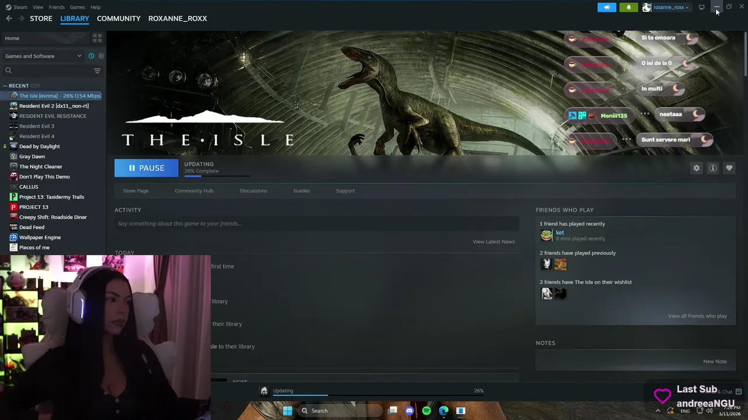The width and height of the screenshot is (748, 420).
Task: Go back with the left arrow
Action: (9, 19)
